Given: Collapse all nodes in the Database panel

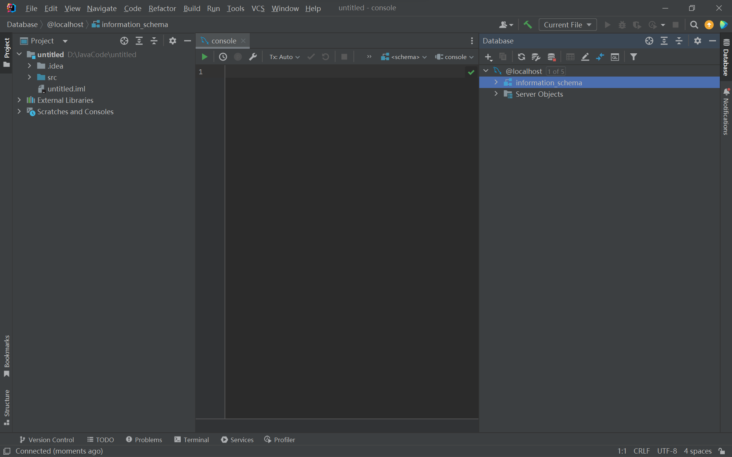Looking at the screenshot, I should 679,41.
